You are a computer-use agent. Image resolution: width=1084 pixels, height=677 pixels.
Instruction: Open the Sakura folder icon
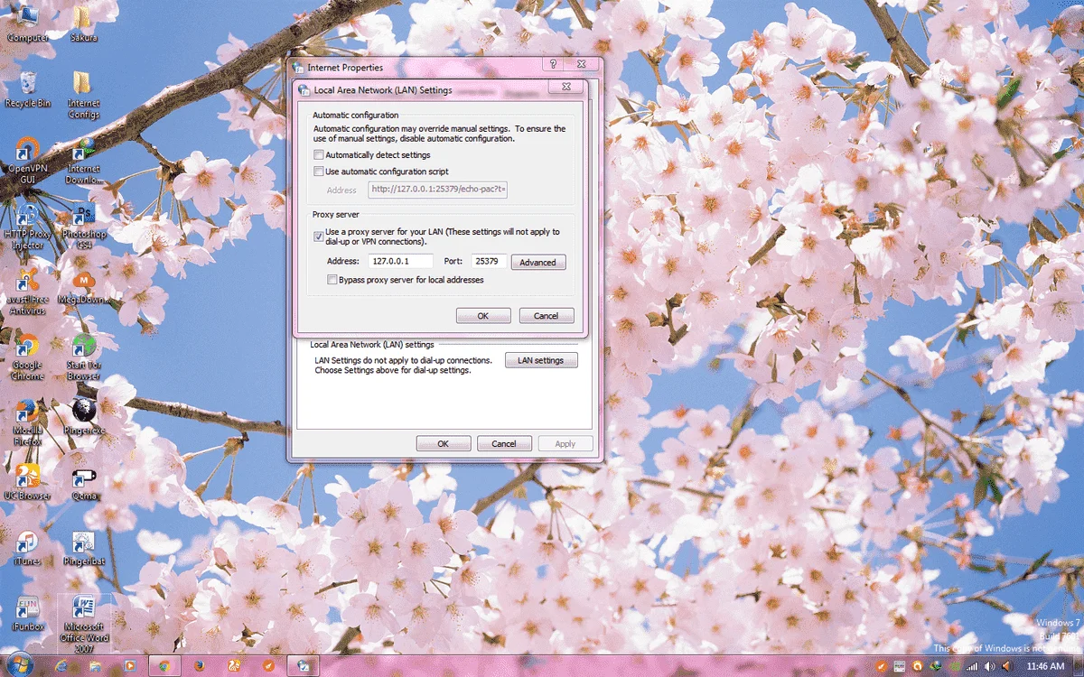pyautogui.click(x=83, y=24)
